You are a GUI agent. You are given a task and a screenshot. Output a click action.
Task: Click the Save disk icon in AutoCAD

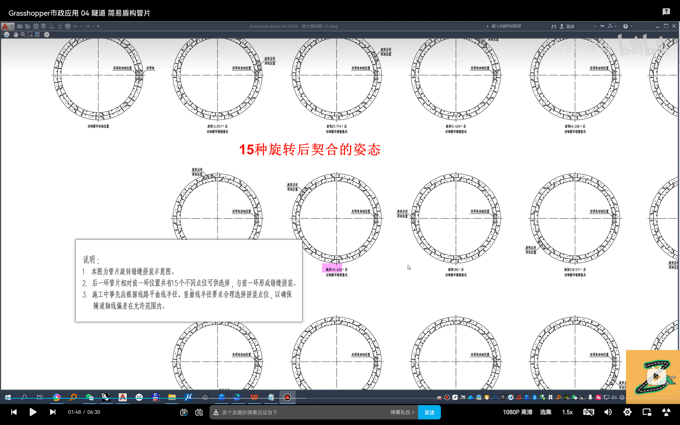[x=36, y=26]
